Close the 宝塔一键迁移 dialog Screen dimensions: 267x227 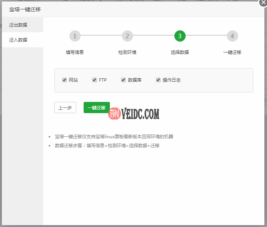pyautogui.click(x=263, y=2)
